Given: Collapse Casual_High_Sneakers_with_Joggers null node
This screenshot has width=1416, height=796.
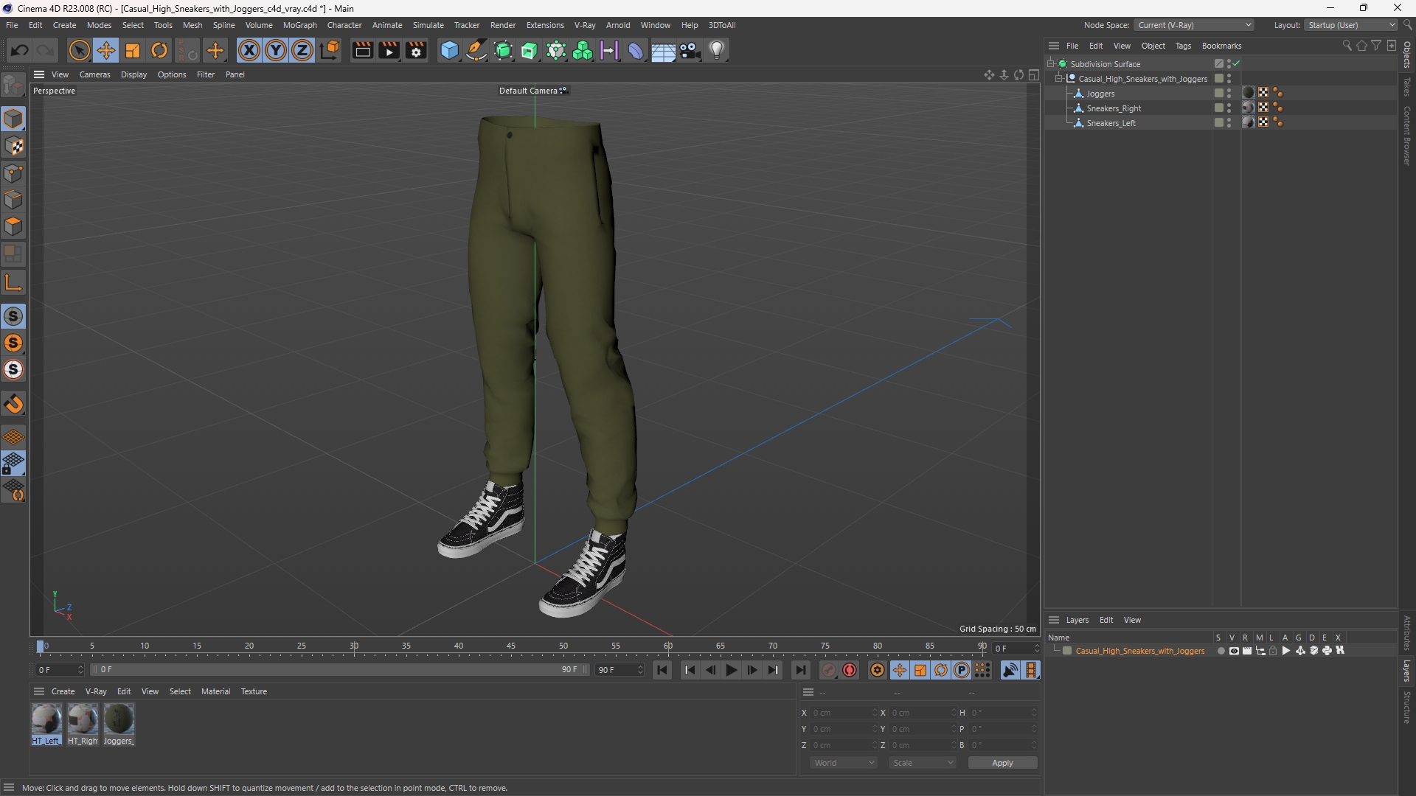Looking at the screenshot, I should pyautogui.click(x=1059, y=79).
